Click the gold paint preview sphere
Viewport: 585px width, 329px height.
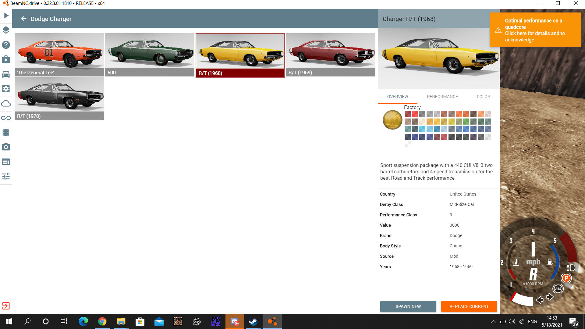392,120
